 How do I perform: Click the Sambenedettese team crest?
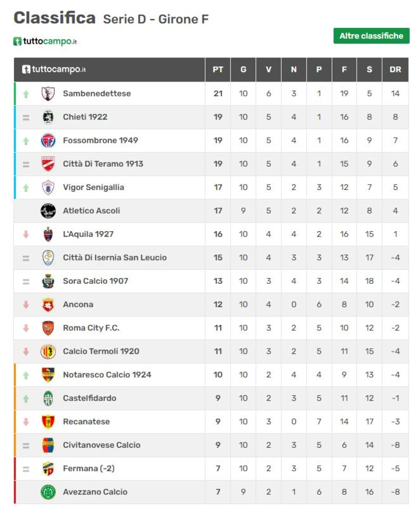(48, 94)
